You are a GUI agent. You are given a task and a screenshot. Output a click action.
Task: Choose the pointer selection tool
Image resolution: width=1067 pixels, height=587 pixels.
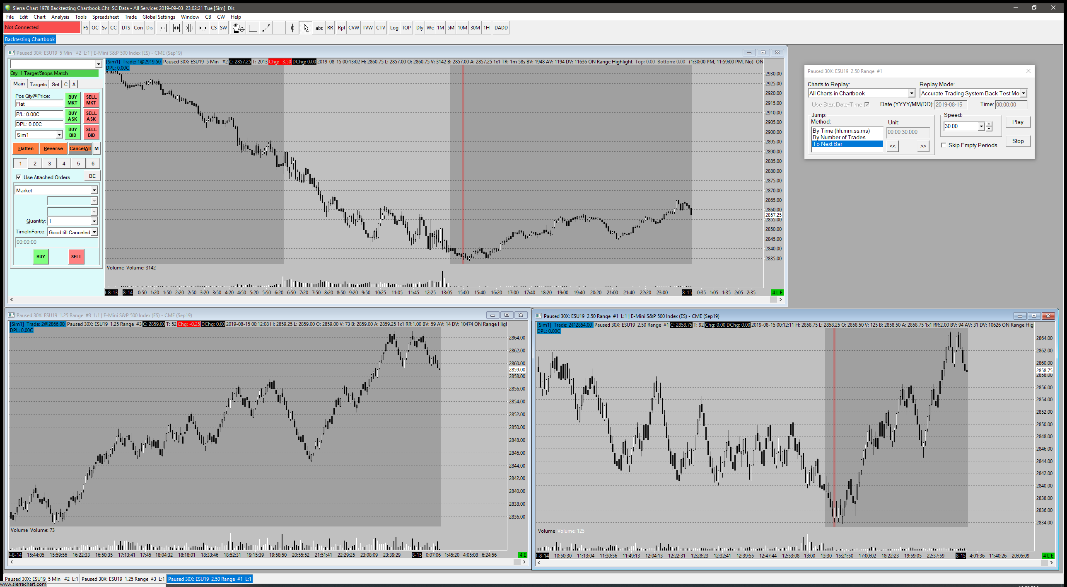pyautogui.click(x=306, y=28)
